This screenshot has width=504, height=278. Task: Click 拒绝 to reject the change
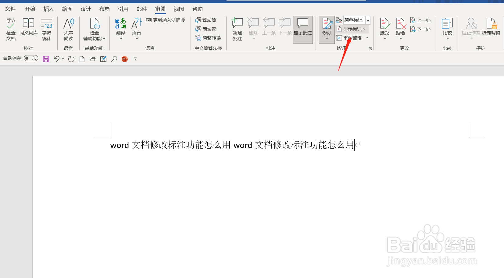tap(400, 26)
